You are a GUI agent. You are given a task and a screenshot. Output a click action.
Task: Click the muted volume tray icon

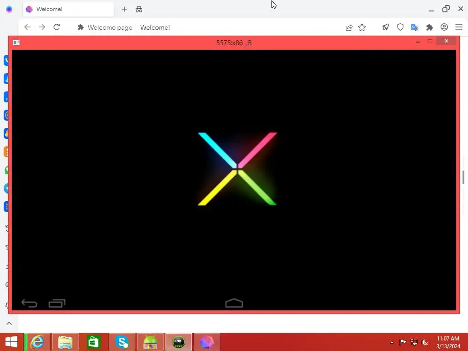tap(425, 342)
